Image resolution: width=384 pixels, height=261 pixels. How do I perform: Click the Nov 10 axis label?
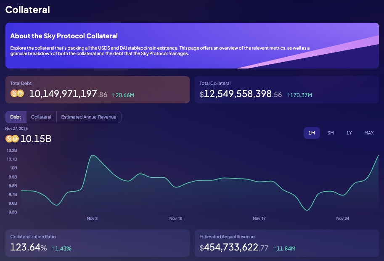176,219
